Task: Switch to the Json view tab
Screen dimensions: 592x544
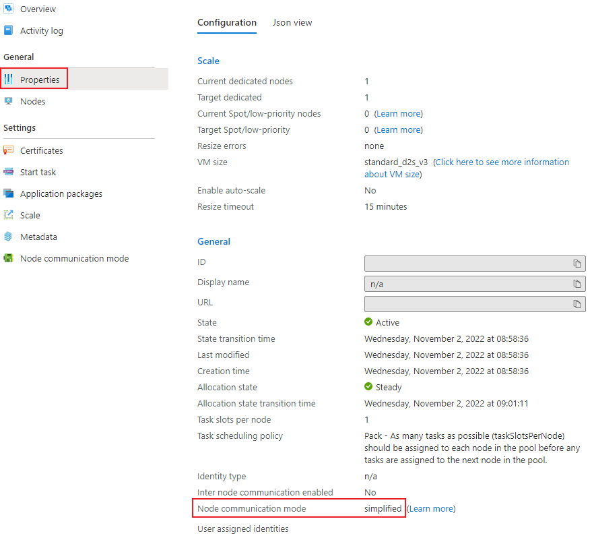Action: (292, 22)
